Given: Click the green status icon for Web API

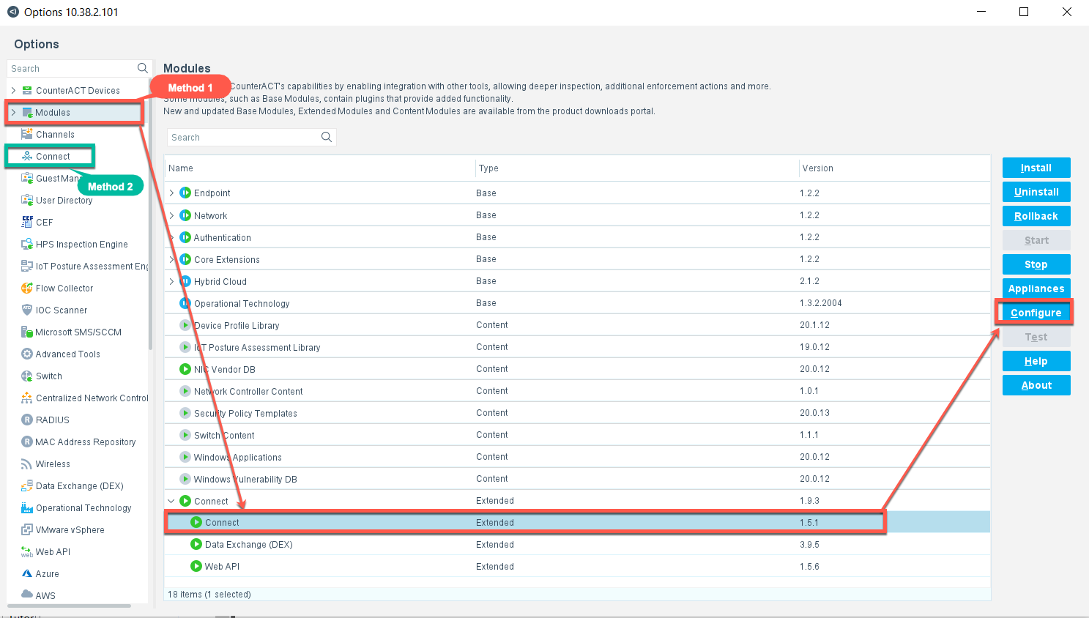Looking at the screenshot, I should (196, 567).
